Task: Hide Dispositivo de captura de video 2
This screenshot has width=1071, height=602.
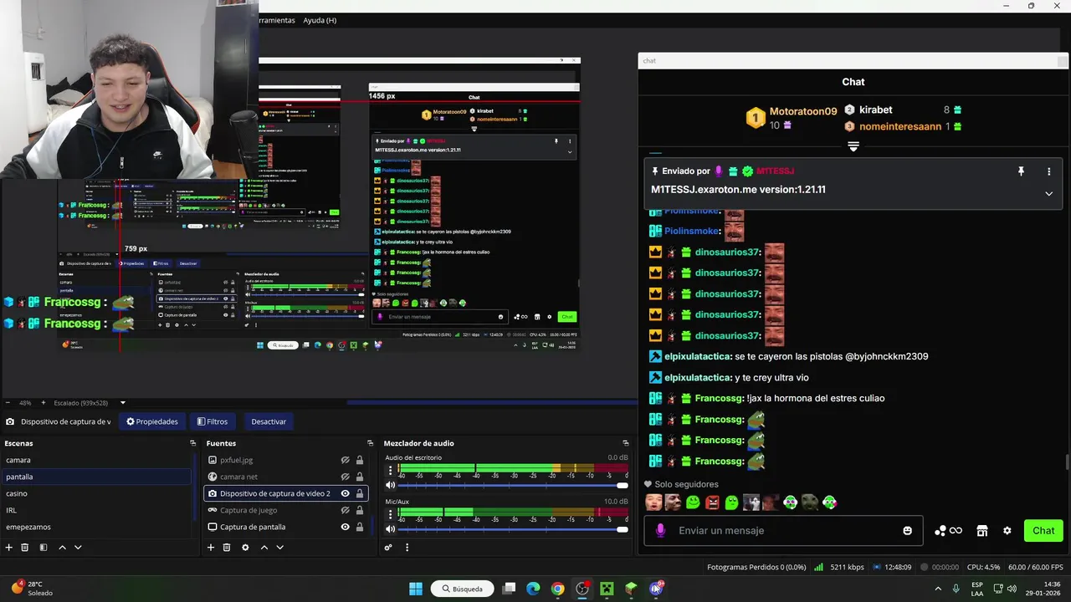Action: coord(345,493)
